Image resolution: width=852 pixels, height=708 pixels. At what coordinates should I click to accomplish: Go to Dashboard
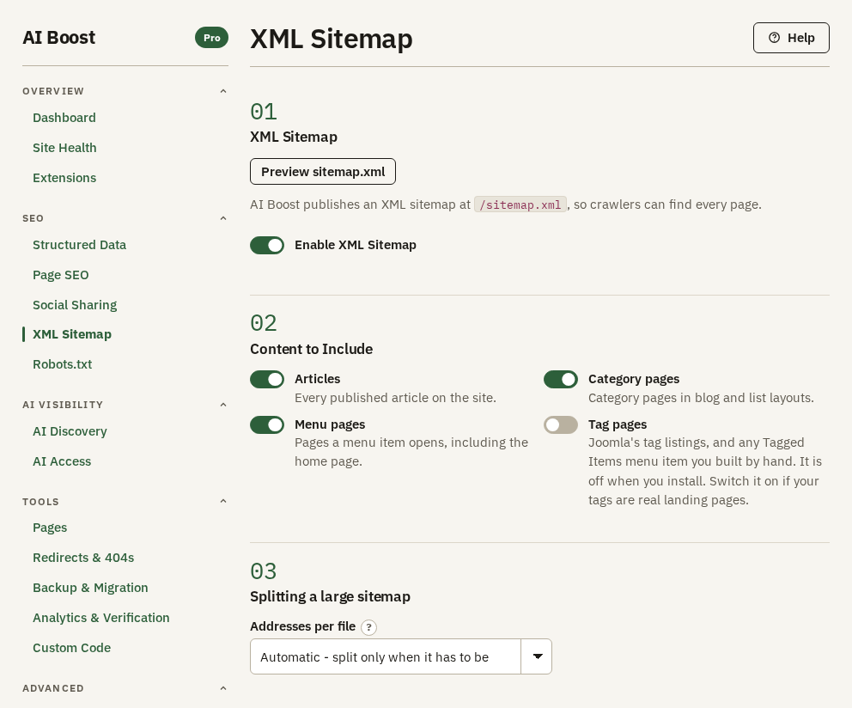(x=64, y=118)
